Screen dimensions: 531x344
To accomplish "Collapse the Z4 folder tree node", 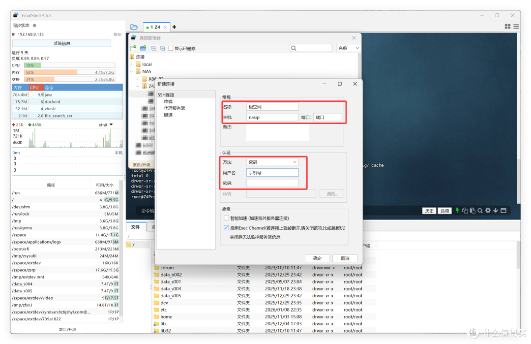I will (138, 86).
